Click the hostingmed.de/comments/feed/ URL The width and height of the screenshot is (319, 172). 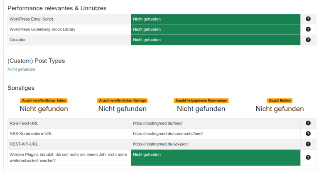(x=168, y=134)
